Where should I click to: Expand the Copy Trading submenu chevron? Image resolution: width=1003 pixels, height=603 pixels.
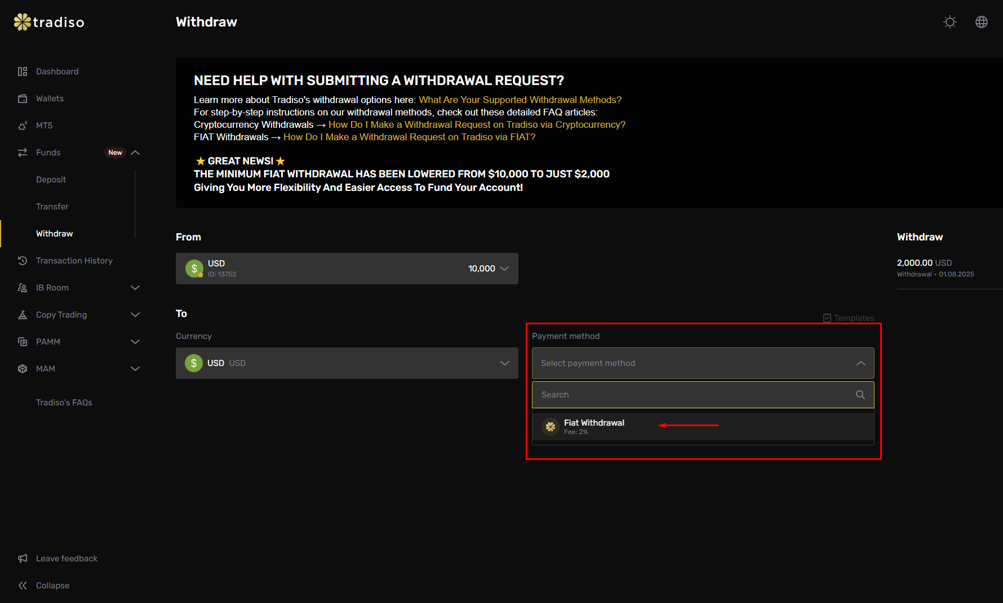click(135, 315)
